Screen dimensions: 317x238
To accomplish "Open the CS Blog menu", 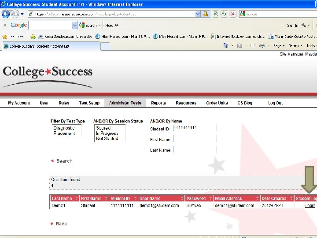I will click(245, 103).
